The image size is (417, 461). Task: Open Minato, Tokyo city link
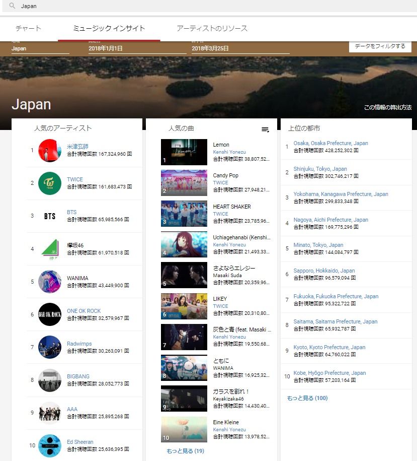(x=318, y=245)
